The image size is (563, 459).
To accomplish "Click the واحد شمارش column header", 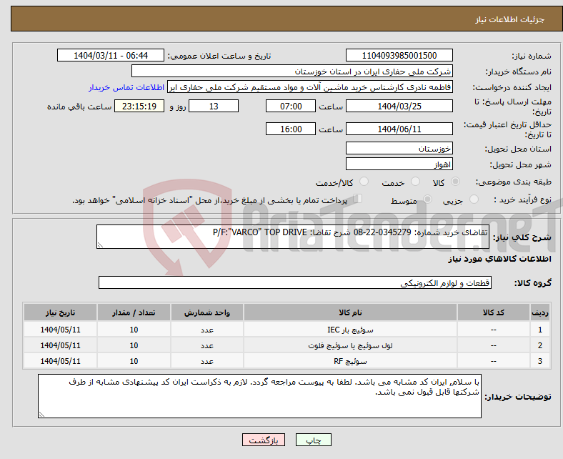I will [207, 312].
